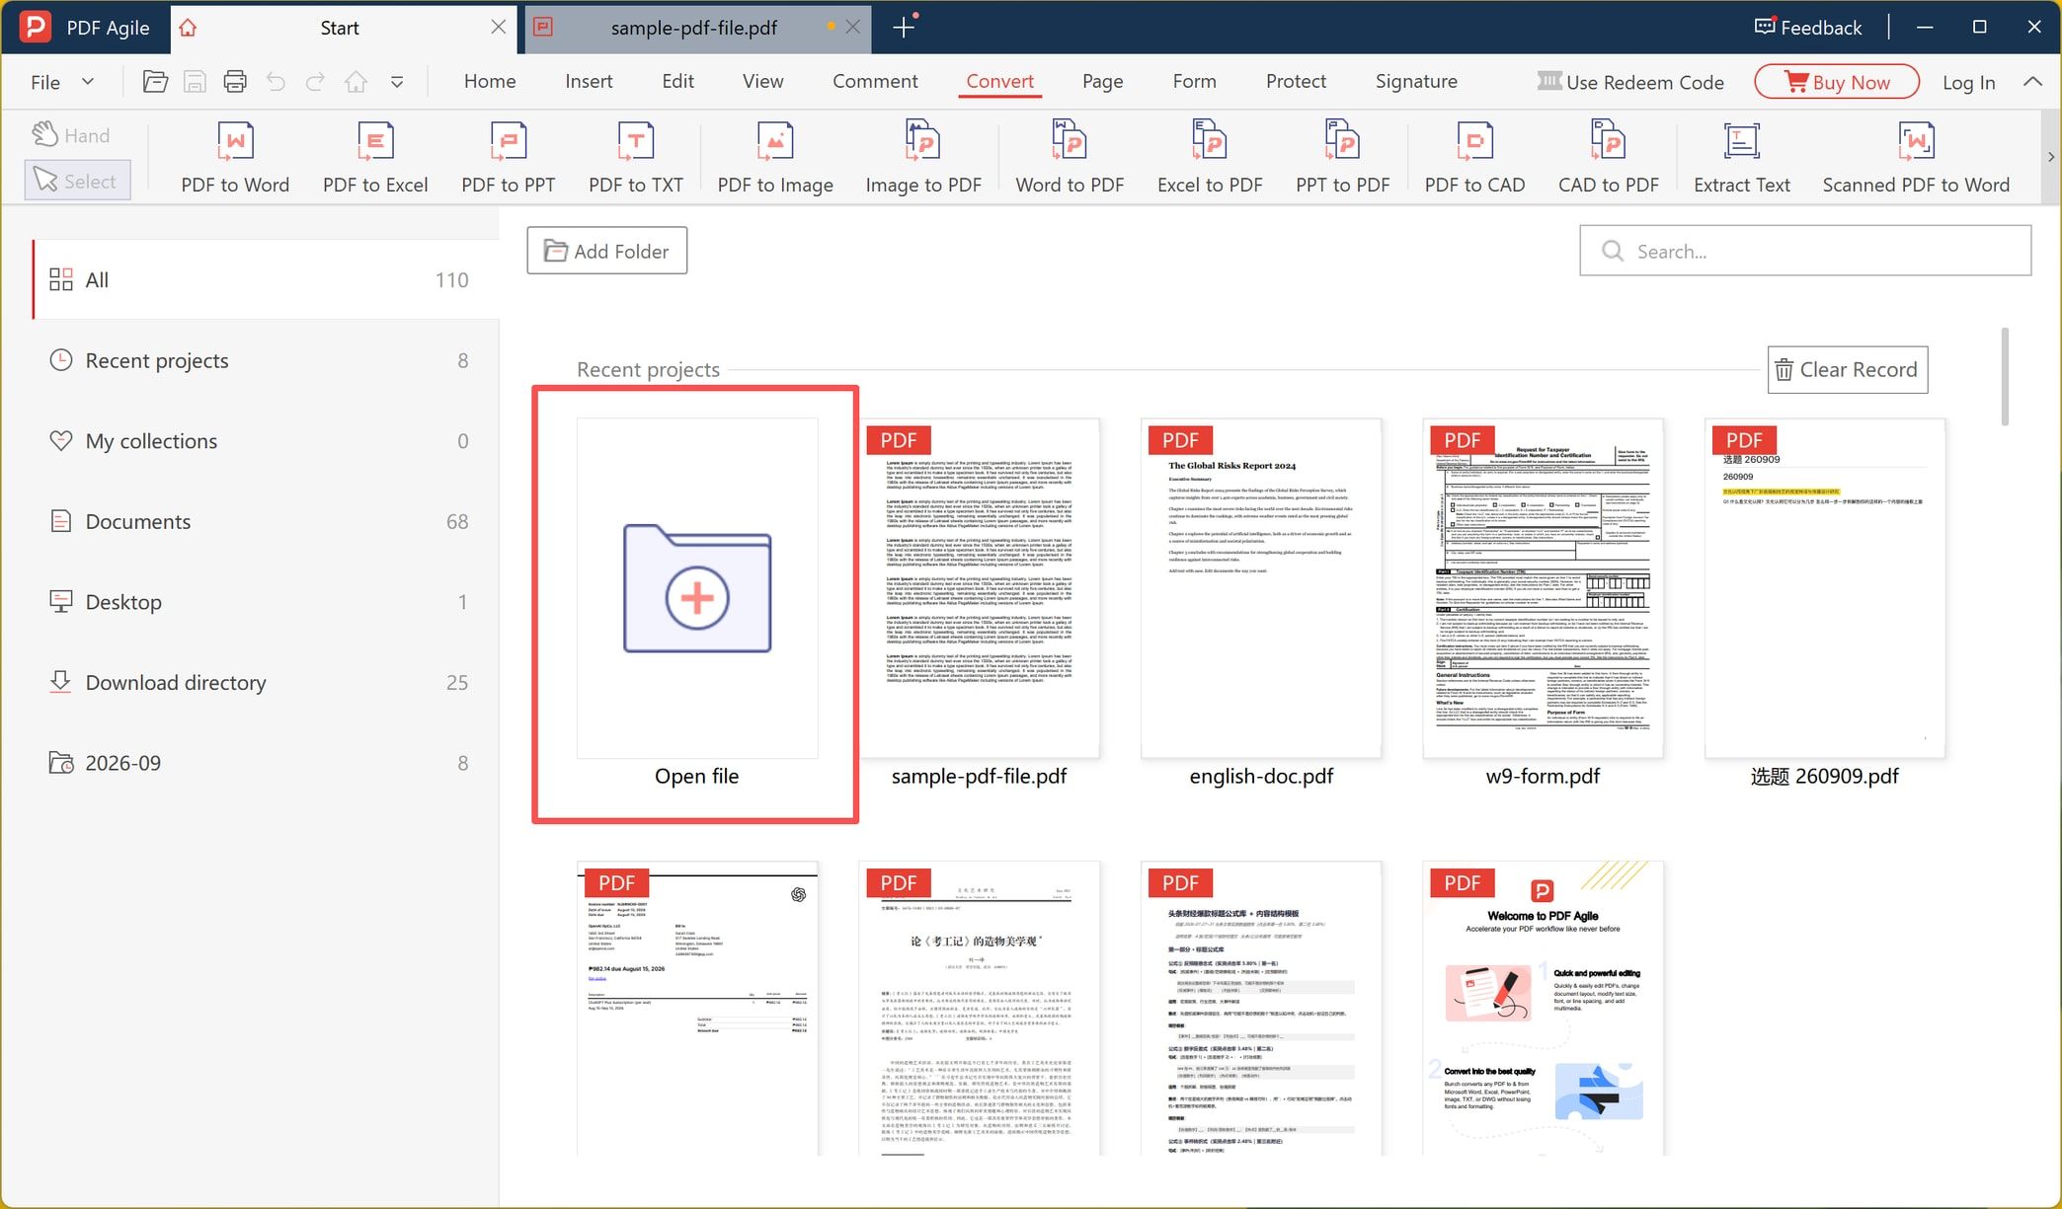Select the Extract Text tool

pyautogui.click(x=1741, y=158)
